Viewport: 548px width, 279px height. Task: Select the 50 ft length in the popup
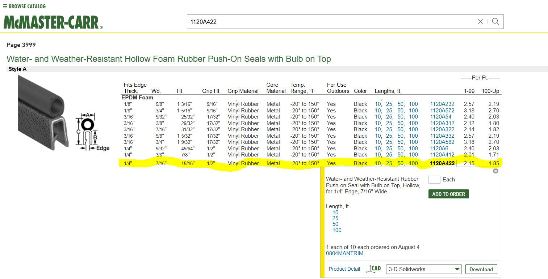(x=335, y=224)
